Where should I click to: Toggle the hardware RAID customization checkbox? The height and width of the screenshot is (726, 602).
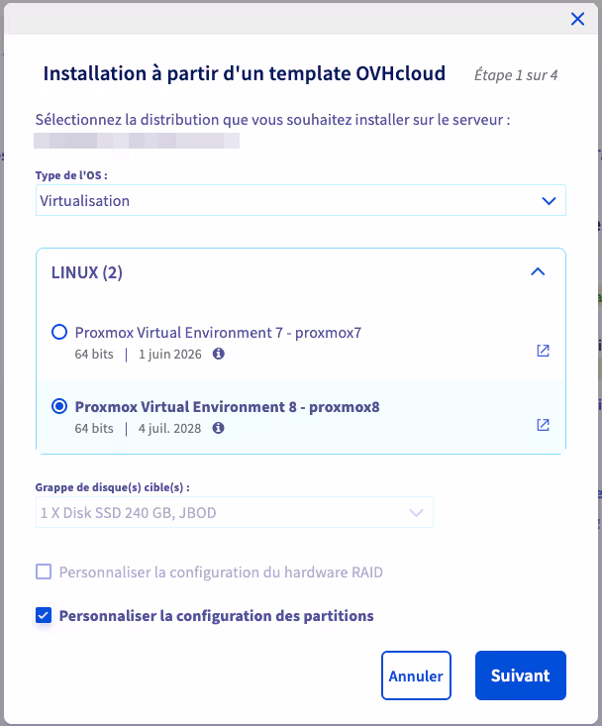point(44,571)
